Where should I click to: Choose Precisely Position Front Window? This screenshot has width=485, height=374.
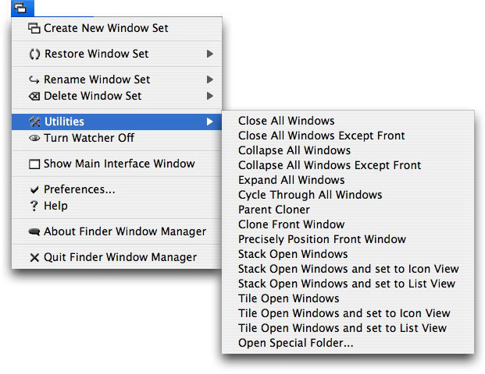348,239
